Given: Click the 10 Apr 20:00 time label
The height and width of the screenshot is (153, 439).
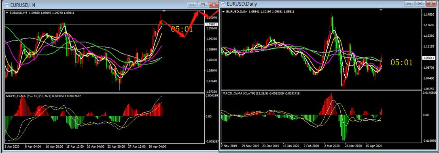Looking at the screenshot, I should click(55, 146).
